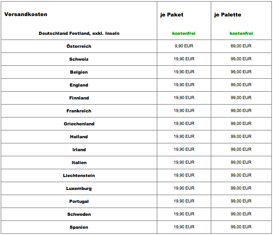Select the Spanien row label
The height and width of the screenshot is (235, 273).
79,227
